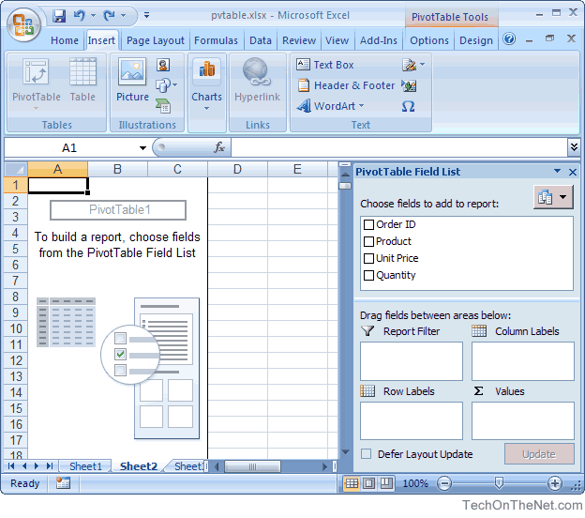This screenshot has width=585, height=518.
Task: Click the Update button
Action: pyautogui.click(x=539, y=454)
